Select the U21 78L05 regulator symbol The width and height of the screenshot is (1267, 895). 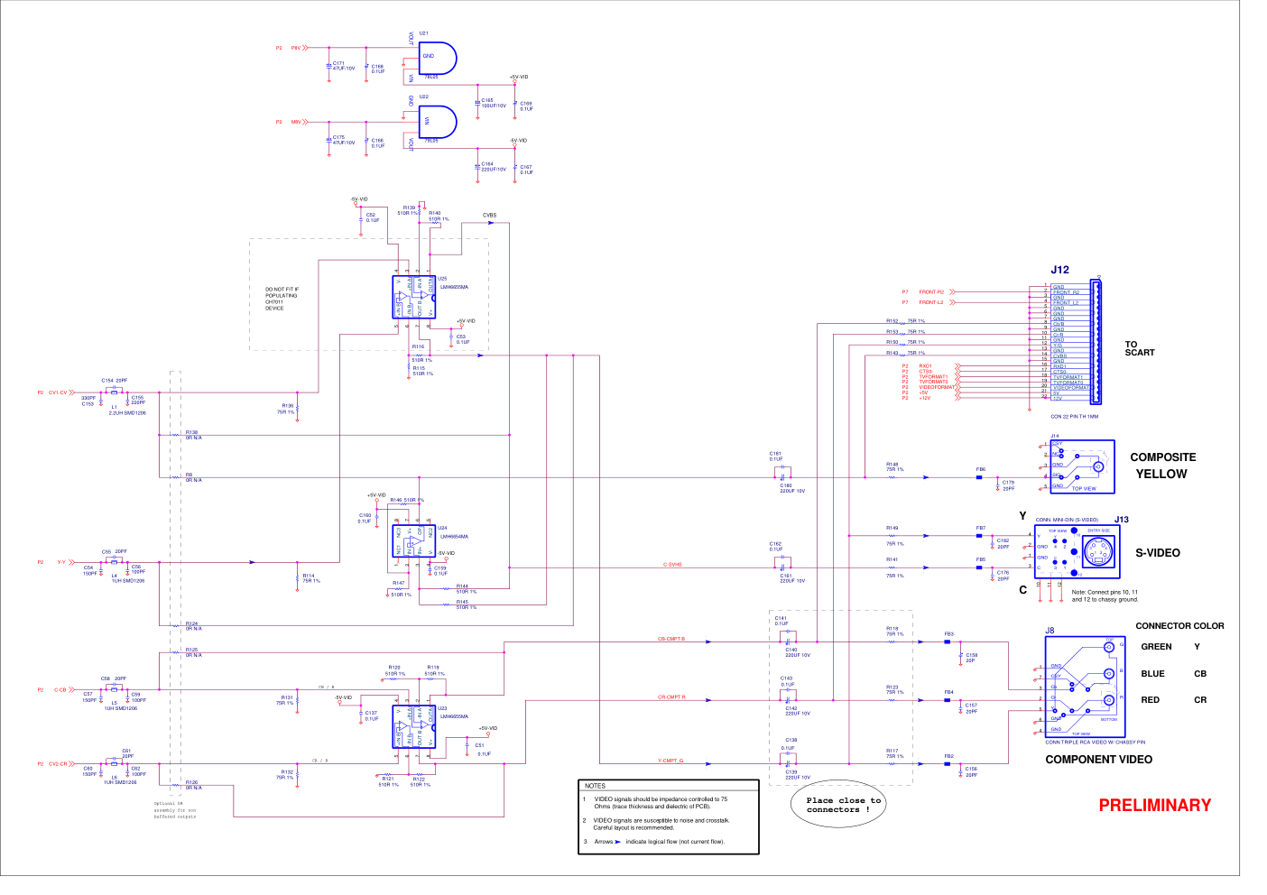(438, 59)
